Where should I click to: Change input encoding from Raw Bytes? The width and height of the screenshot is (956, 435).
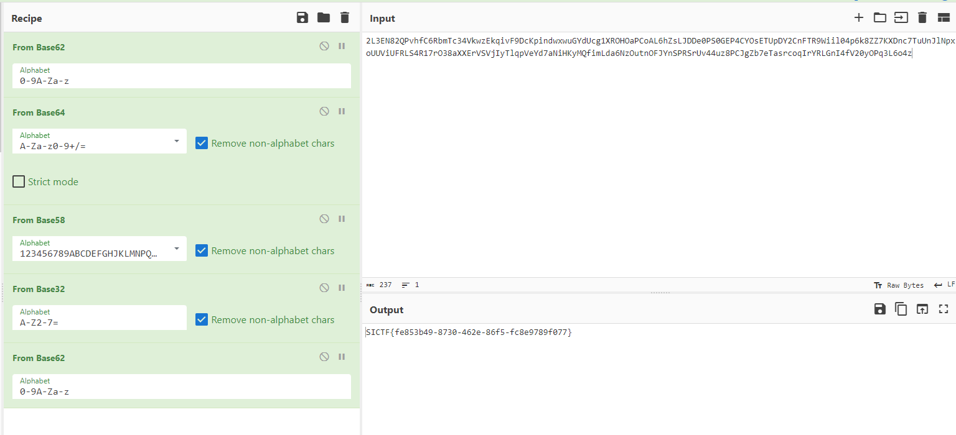click(899, 285)
